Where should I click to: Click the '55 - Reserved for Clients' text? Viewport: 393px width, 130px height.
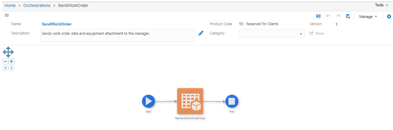[259, 24]
